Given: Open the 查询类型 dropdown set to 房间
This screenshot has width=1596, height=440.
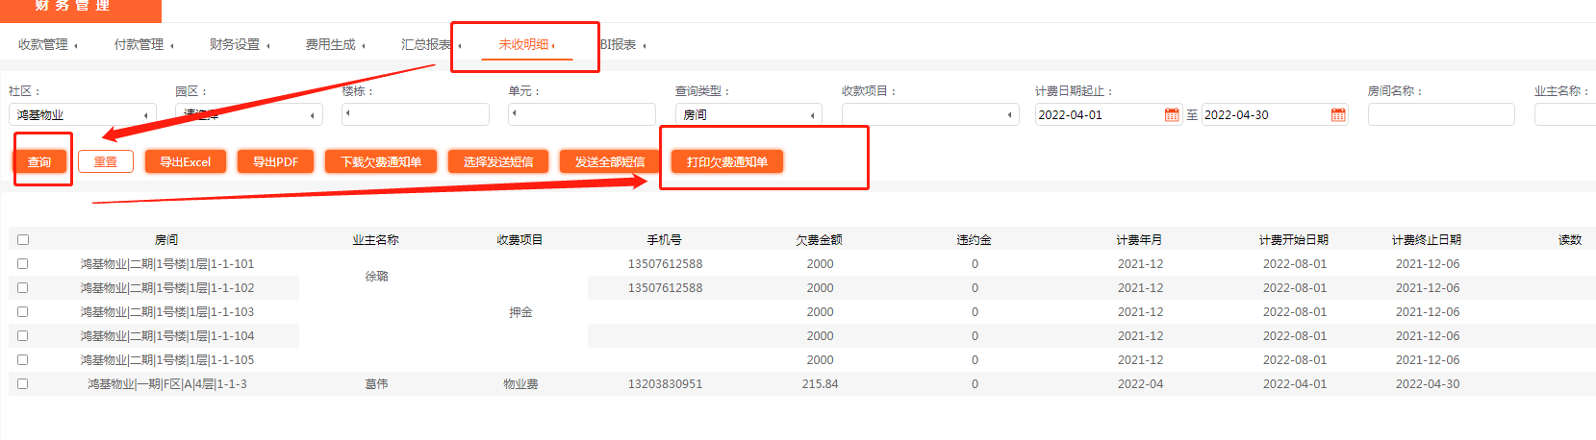Looking at the screenshot, I should pos(748,115).
